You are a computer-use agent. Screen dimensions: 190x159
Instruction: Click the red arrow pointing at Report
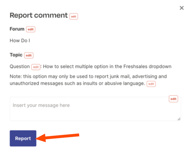click(x=57, y=138)
